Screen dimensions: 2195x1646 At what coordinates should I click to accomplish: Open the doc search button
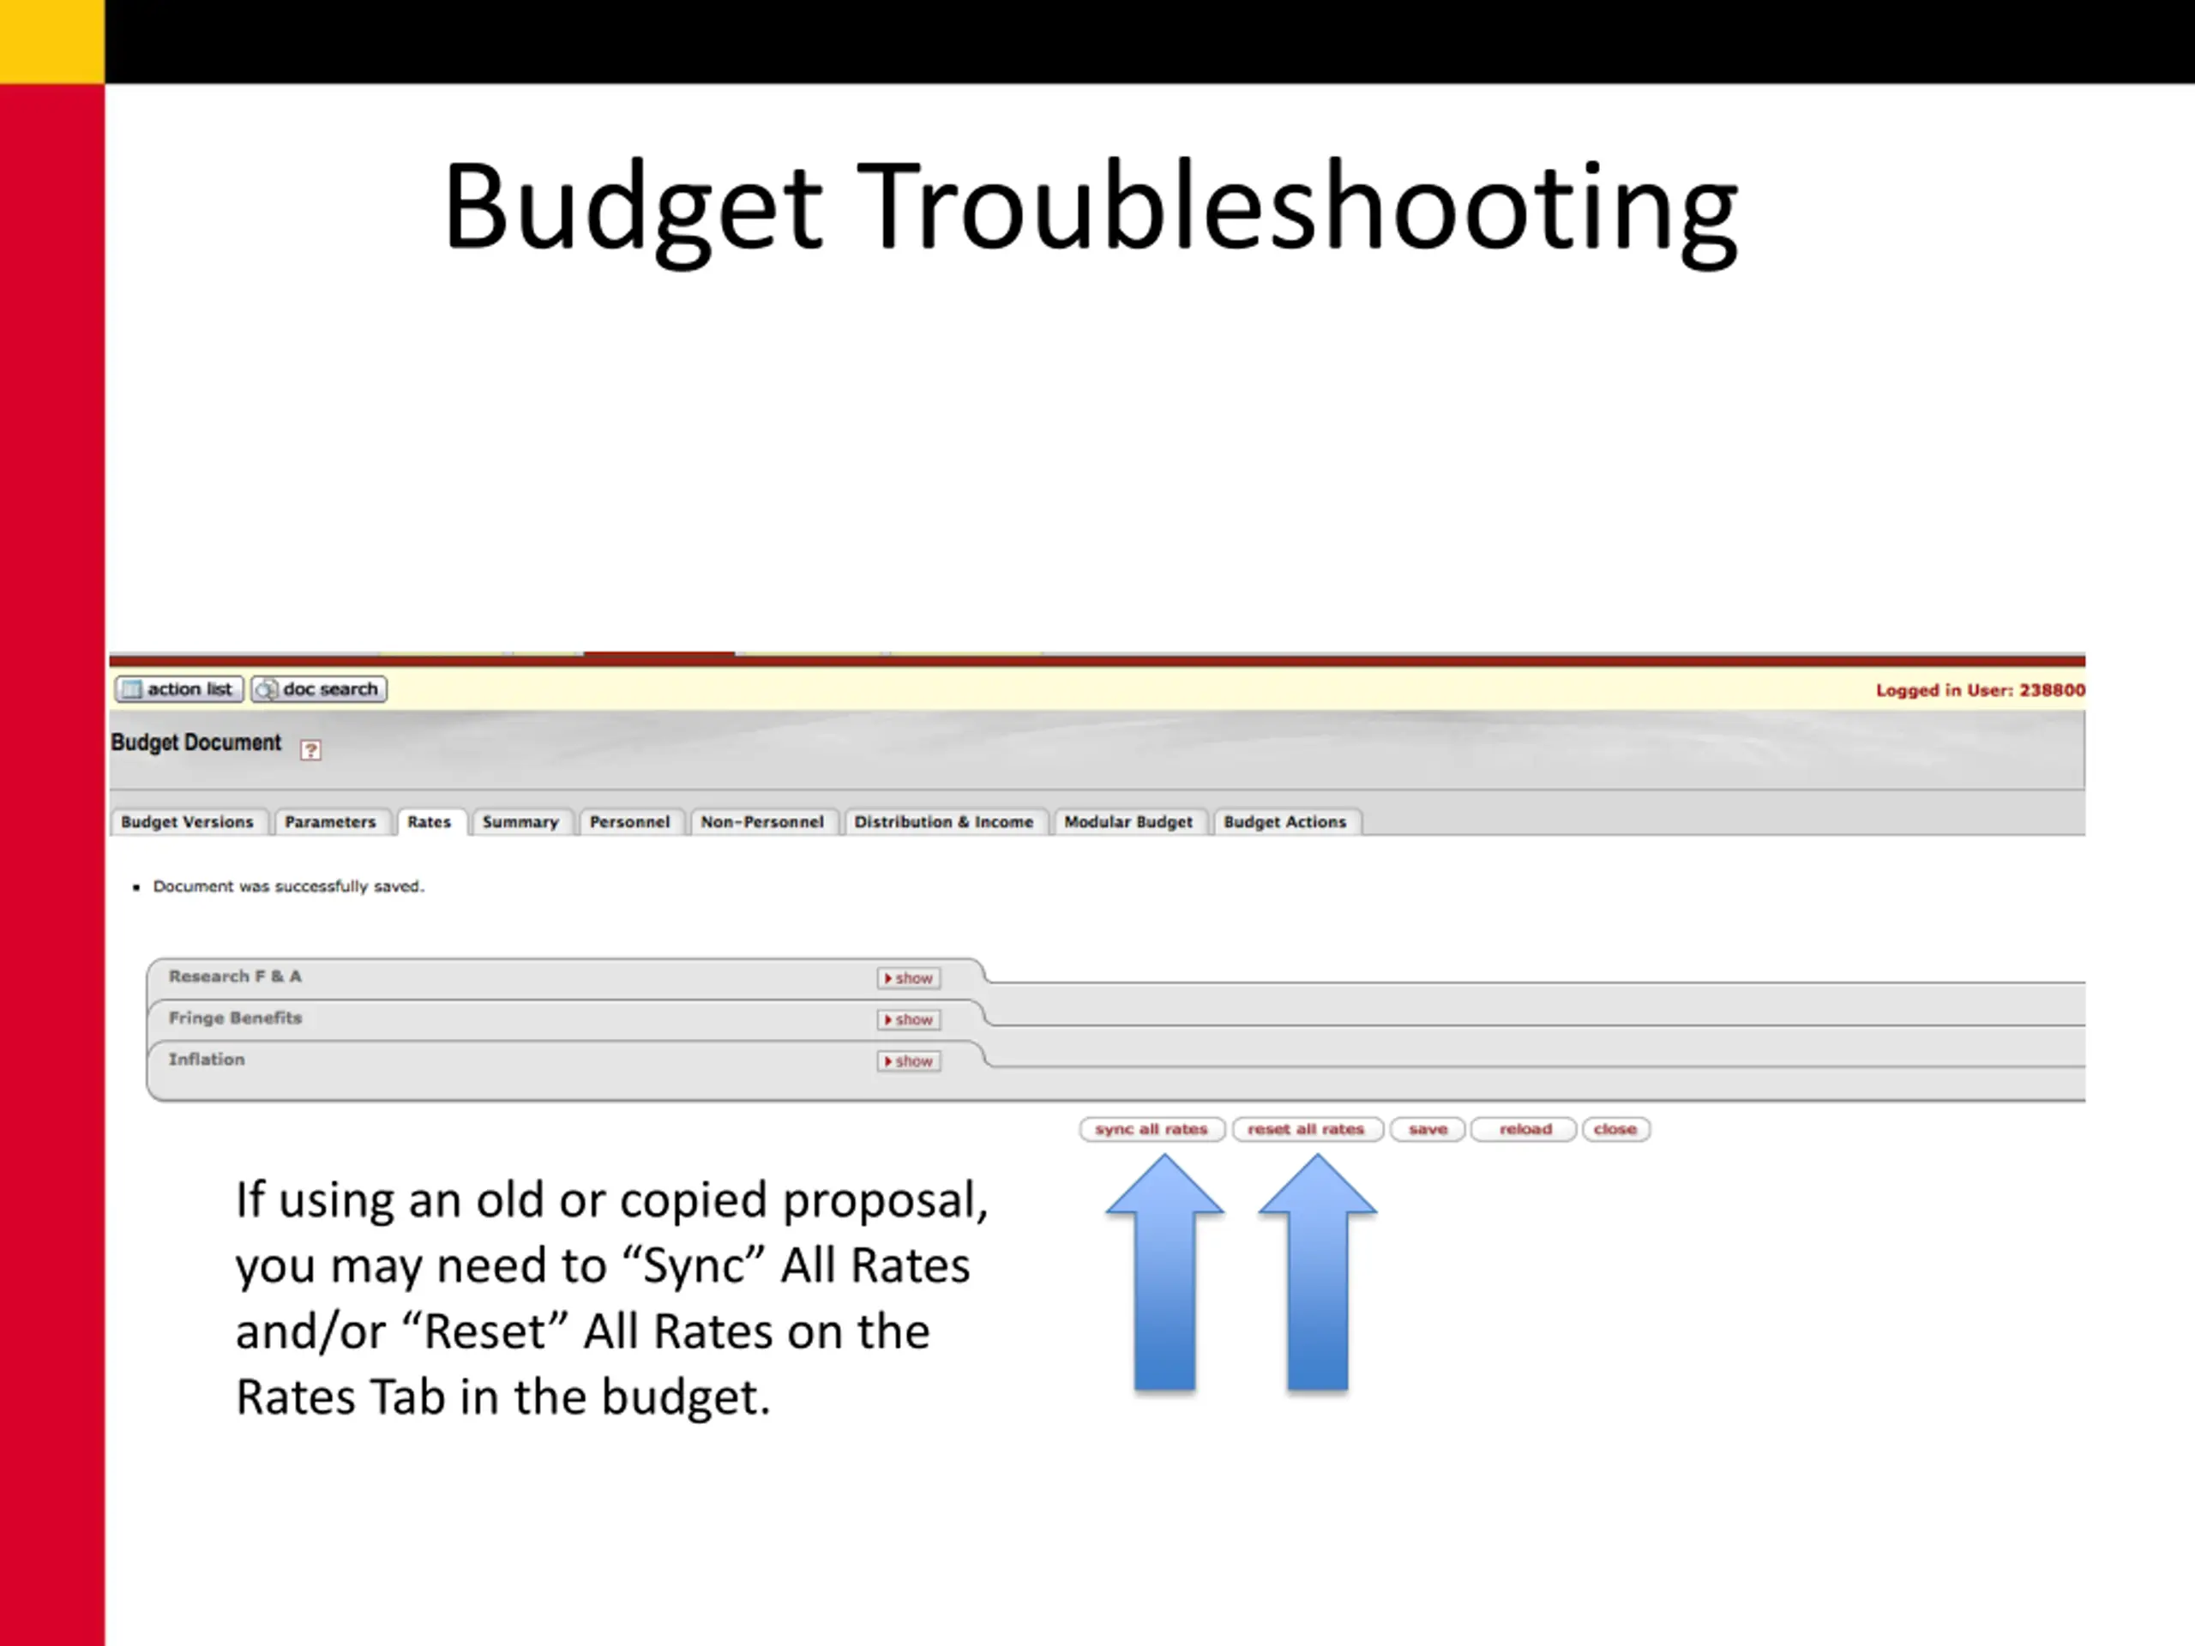tap(319, 688)
